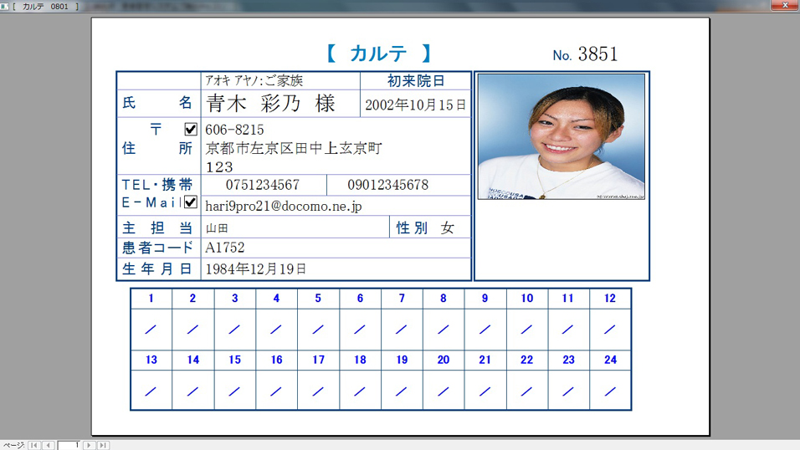Click the slash cell under number 15
800x450 pixels.
[234, 391]
